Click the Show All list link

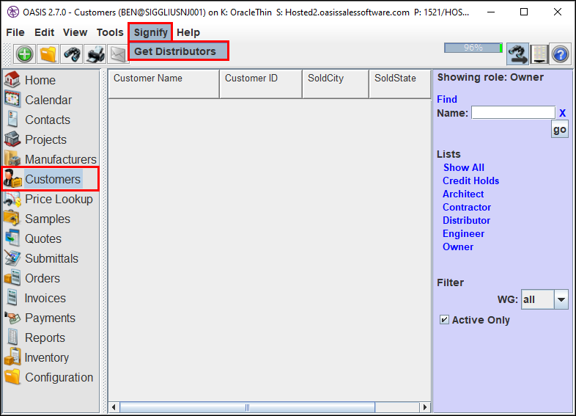click(464, 167)
